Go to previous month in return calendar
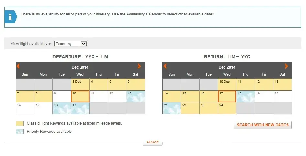This screenshot has height=156, width=306. click(165, 66)
